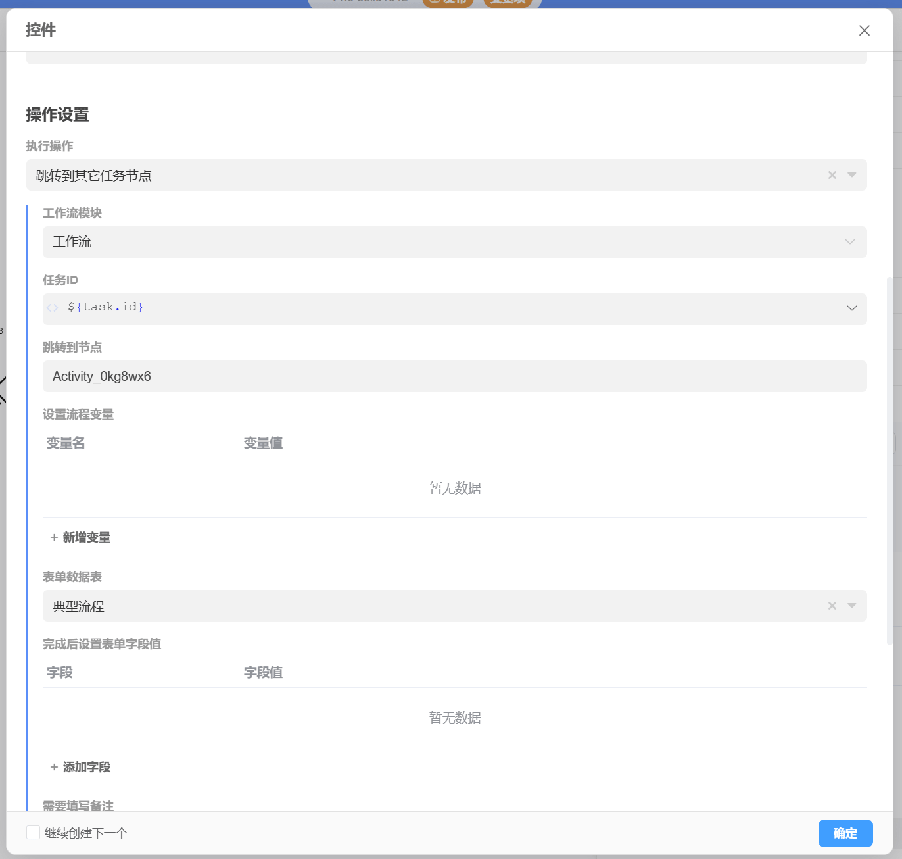The width and height of the screenshot is (902, 859).
Task: Tick the 继续创建下一个 checkbox
Action: [x=34, y=833]
